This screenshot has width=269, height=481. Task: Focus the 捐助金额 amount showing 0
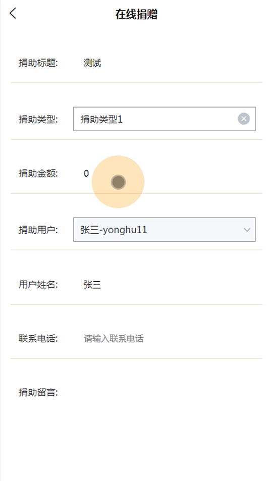point(86,174)
